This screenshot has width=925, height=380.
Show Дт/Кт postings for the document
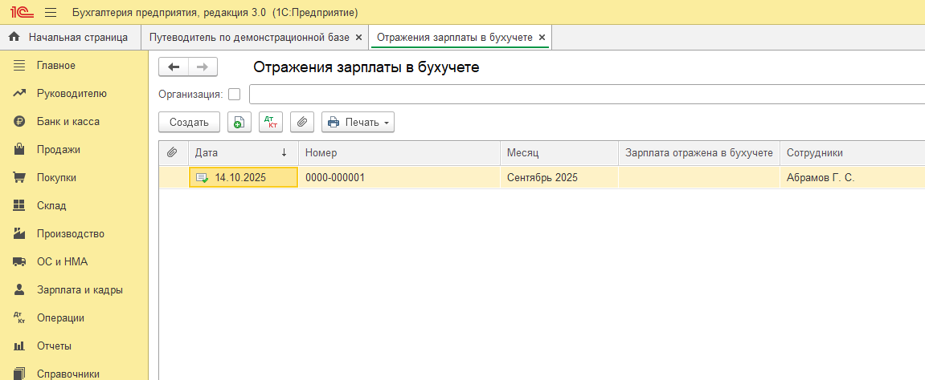click(x=271, y=122)
